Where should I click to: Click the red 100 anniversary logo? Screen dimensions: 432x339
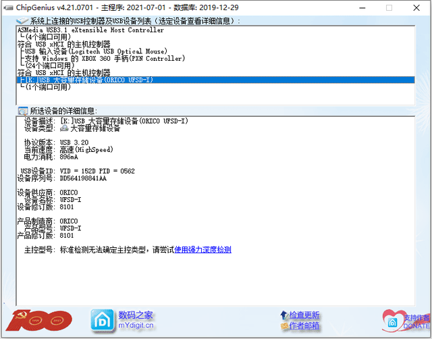click(x=38, y=321)
